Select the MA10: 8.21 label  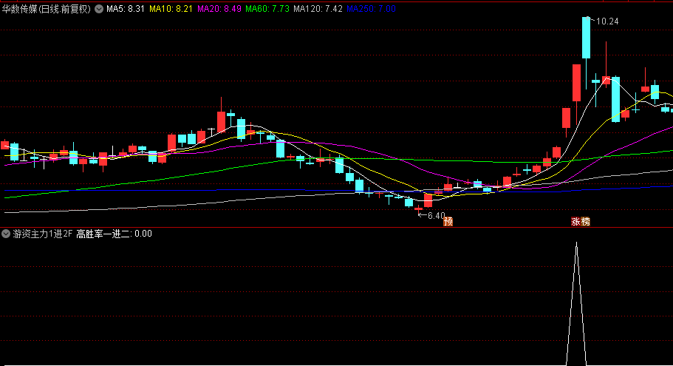tap(171, 9)
